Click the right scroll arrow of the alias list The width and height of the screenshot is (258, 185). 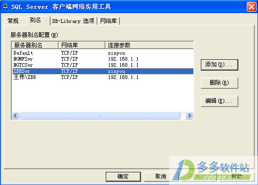pos(189,116)
